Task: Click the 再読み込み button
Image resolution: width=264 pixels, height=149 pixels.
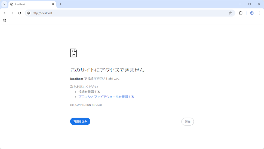Action: click(80, 121)
